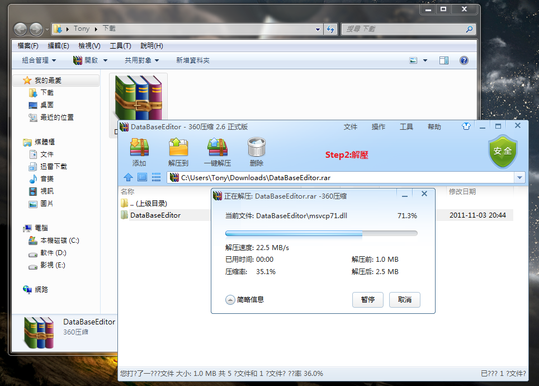Open the 檔案(F) menu in Explorer

pyautogui.click(x=28, y=46)
